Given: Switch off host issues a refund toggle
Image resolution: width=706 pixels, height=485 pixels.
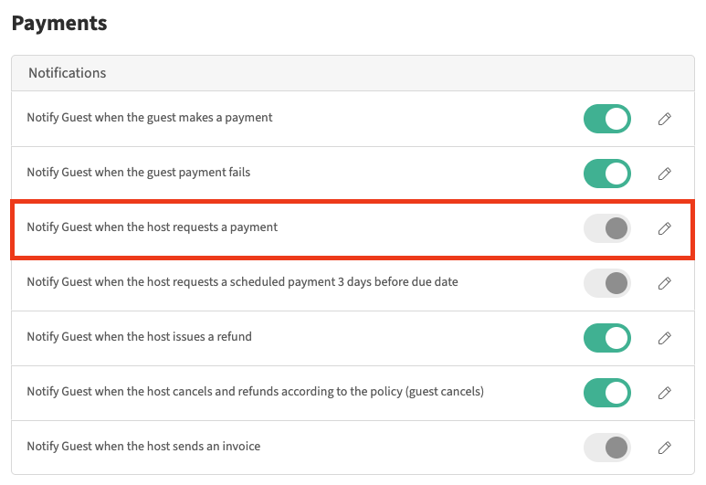Looking at the screenshot, I should 607,338.
